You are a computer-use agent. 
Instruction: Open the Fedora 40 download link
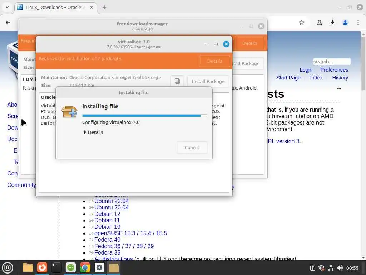(x=107, y=240)
